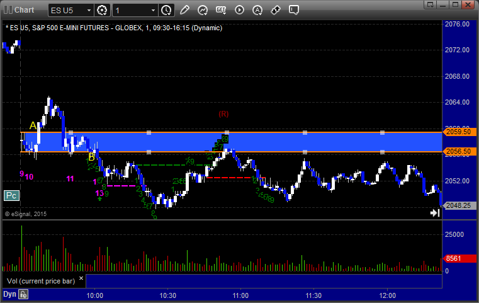Click the 2072.00 price axis label
This screenshot has width=479, height=303.
(458, 50)
